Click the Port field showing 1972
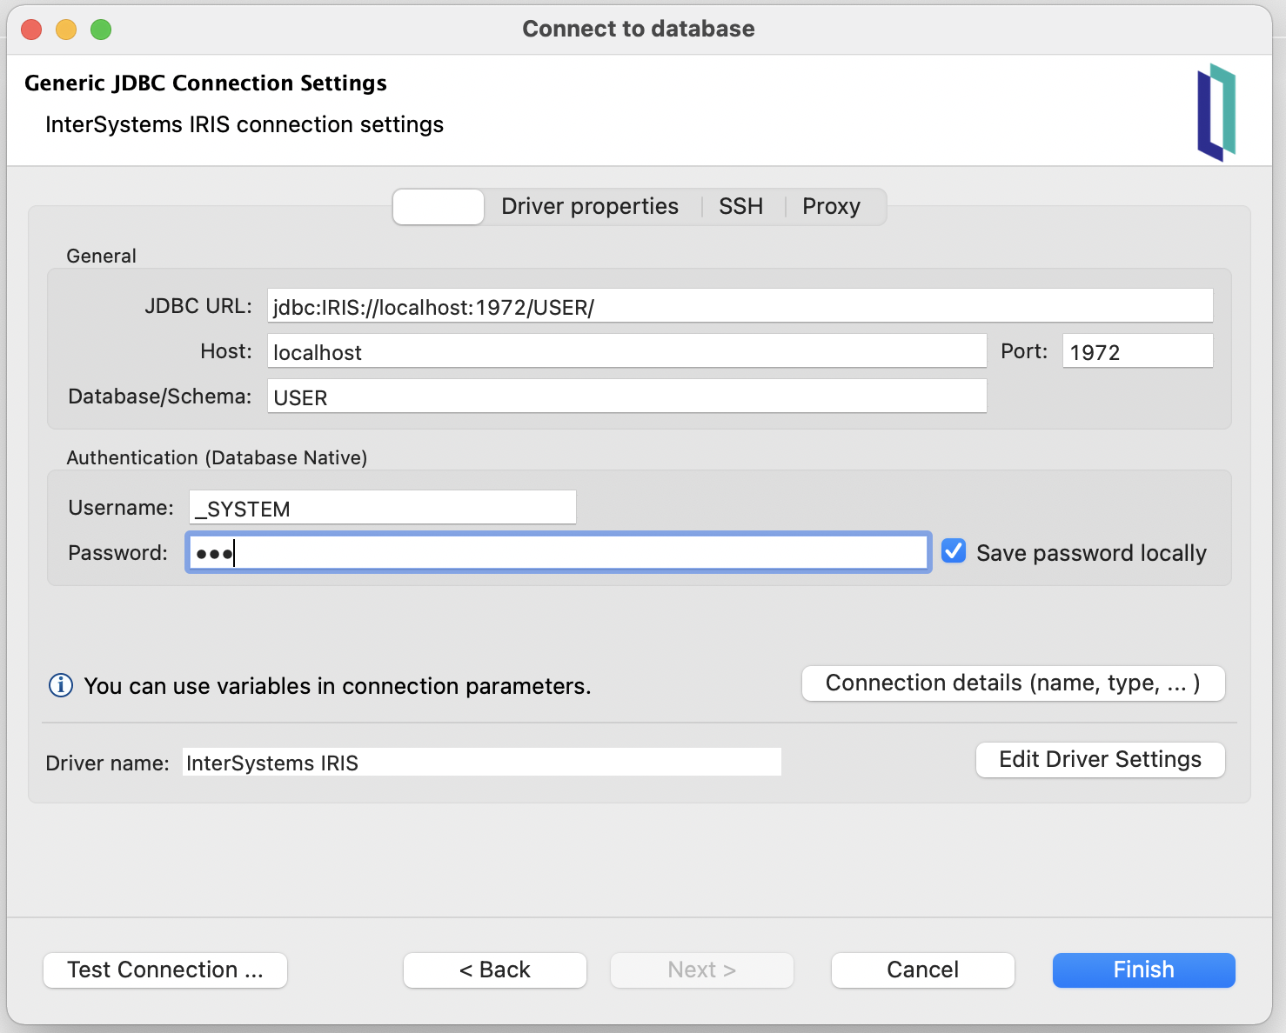The height and width of the screenshot is (1033, 1286). coord(1136,351)
